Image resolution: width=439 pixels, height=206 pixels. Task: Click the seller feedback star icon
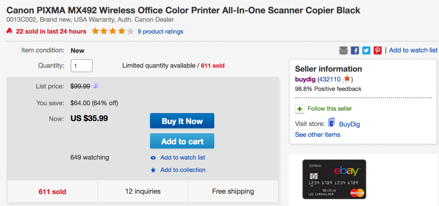pyautogui.click(x=346, y=79)
